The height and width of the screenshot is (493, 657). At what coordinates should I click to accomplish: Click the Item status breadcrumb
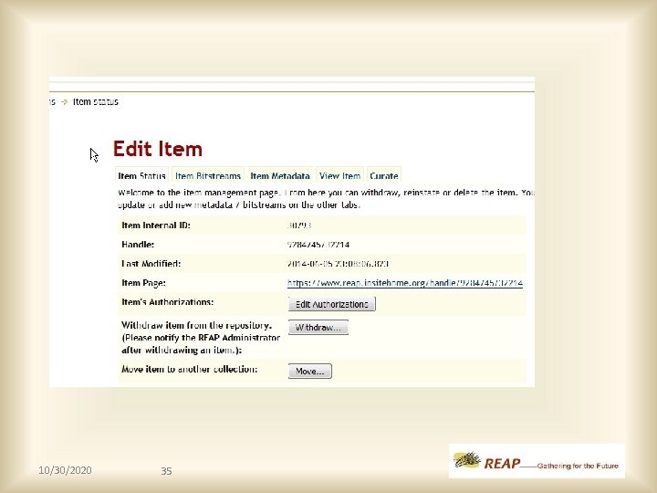point(96,102)
